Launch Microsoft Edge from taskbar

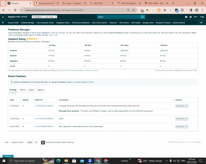click(59, 161)
